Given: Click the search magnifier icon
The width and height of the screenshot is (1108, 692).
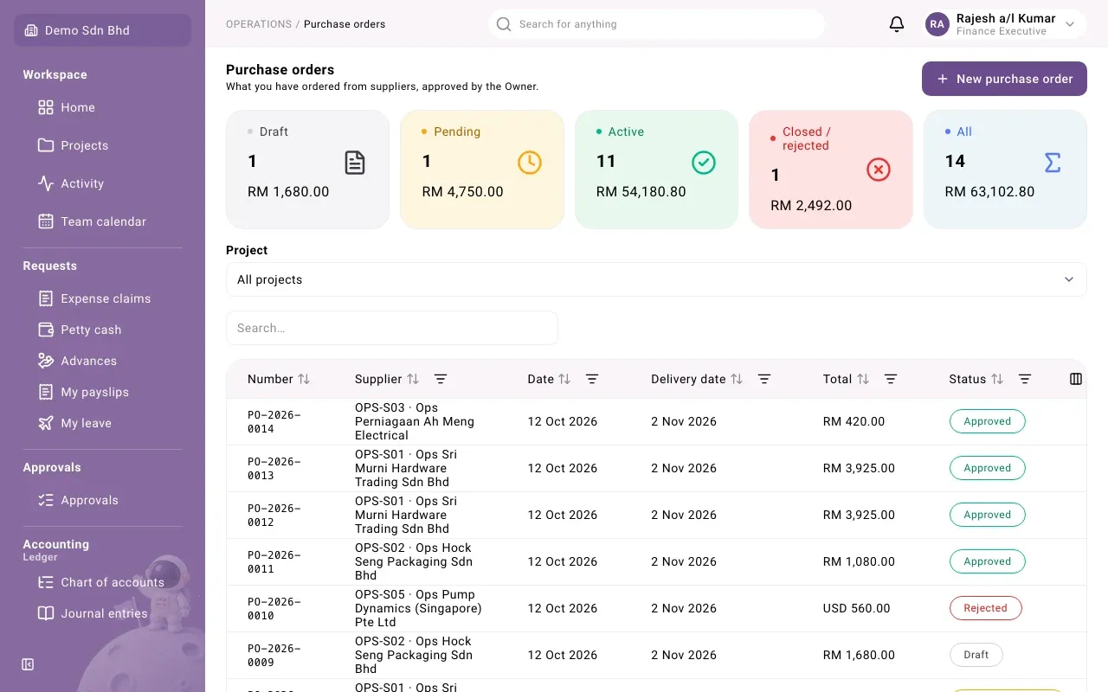Looking at the screenshot, I should click(504, 24).
